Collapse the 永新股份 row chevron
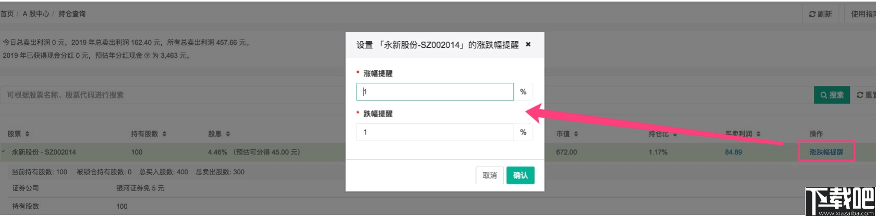876x216 pixels. [4, 152]
